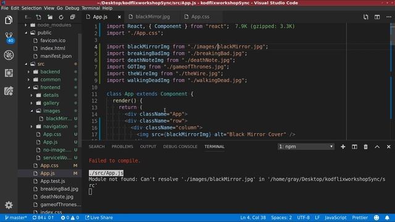Image resolution: width=395 pixels, height=222 pixels.
Task: Open changes compare icon in editor toolbar
Action: [x=366, y=17]
